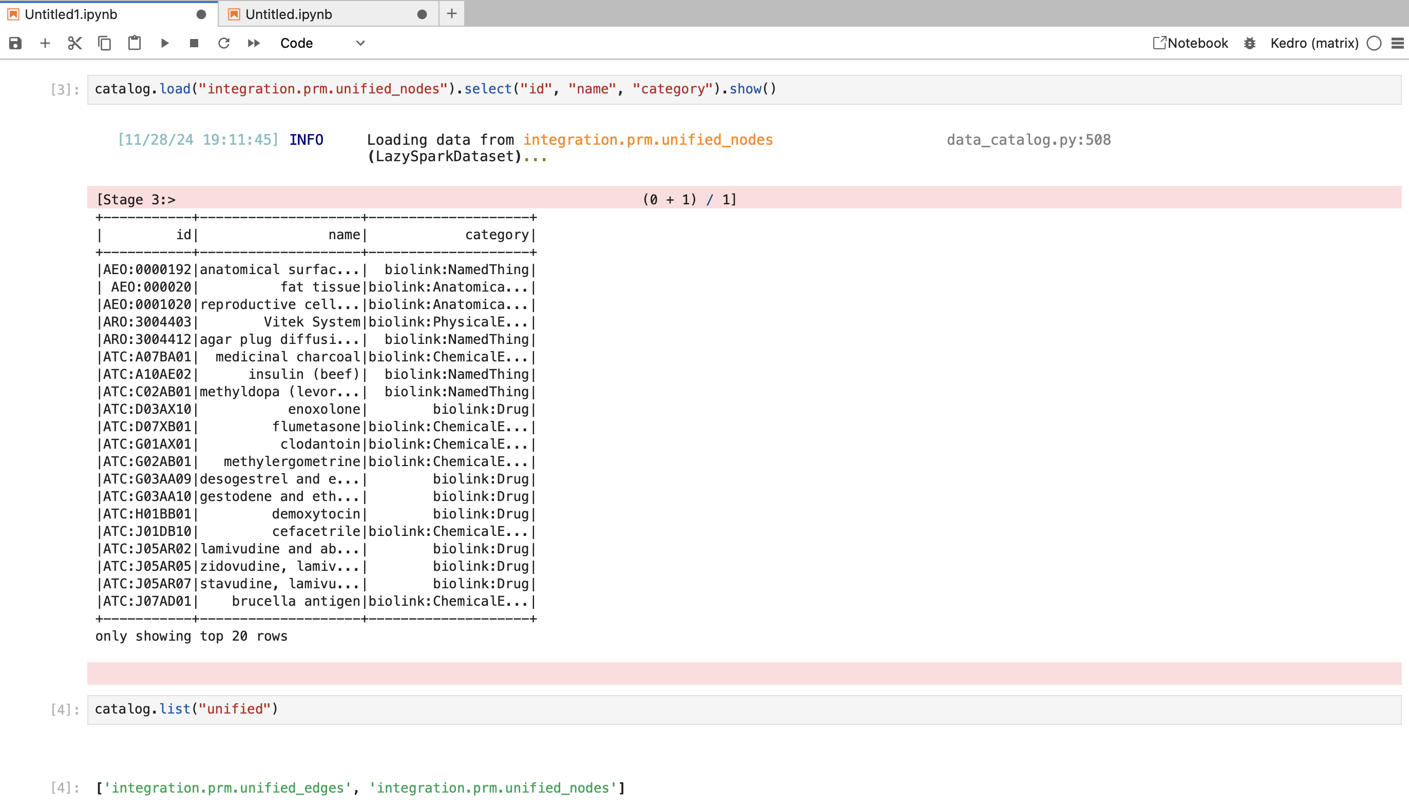
Task: Restart kernel and run all cells
Action: tap(254, 43)
